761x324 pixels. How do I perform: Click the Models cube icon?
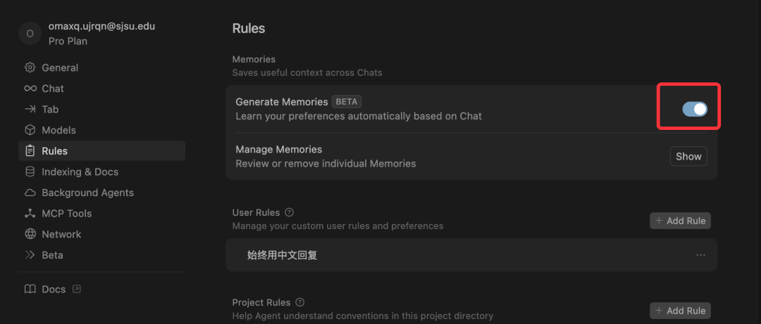pos(30,130)
